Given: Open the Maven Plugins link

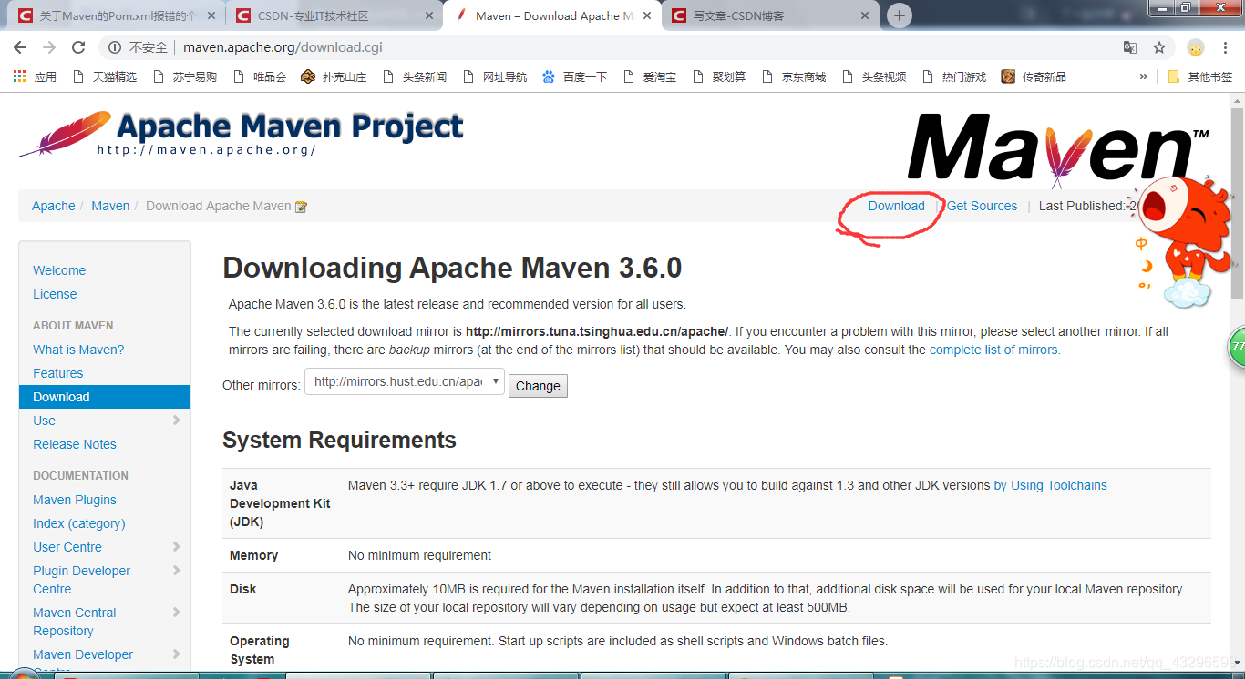Looking at the screenshot, I should 75,500.
